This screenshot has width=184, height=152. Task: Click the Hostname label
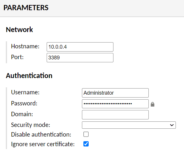click(x=25, y=46)
